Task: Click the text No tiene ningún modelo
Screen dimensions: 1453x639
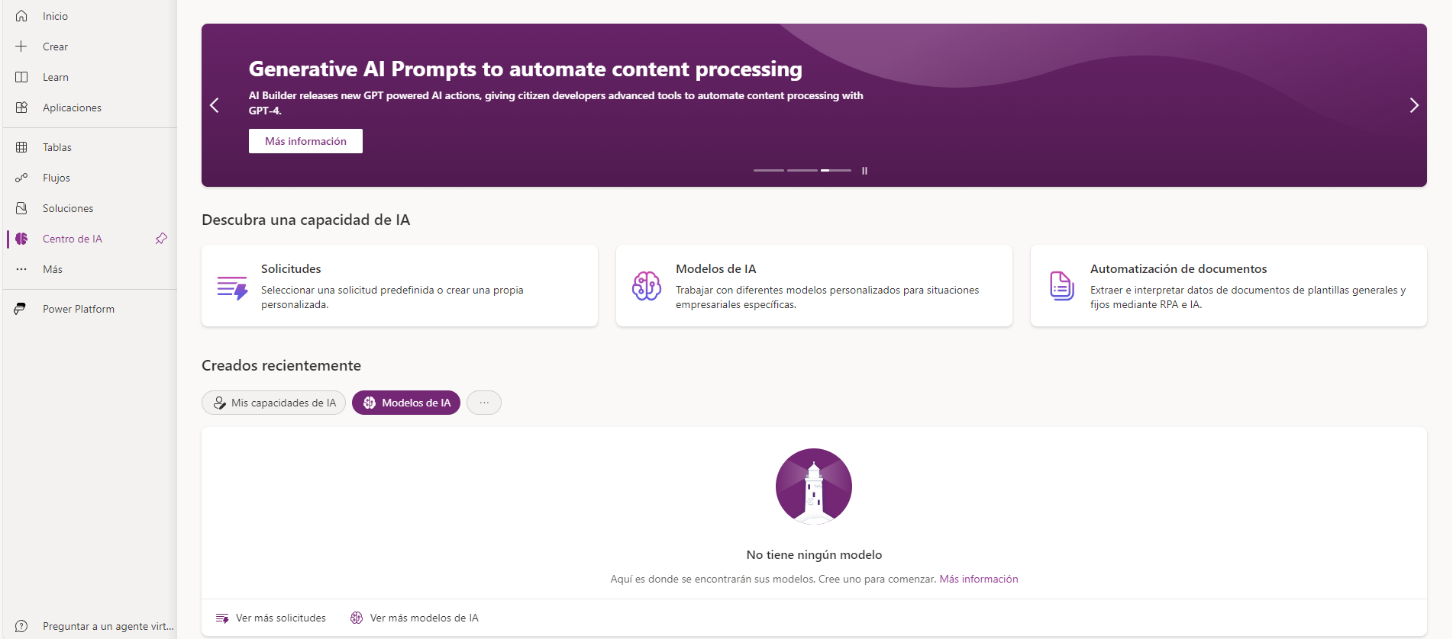Action: tap(814, 555)
